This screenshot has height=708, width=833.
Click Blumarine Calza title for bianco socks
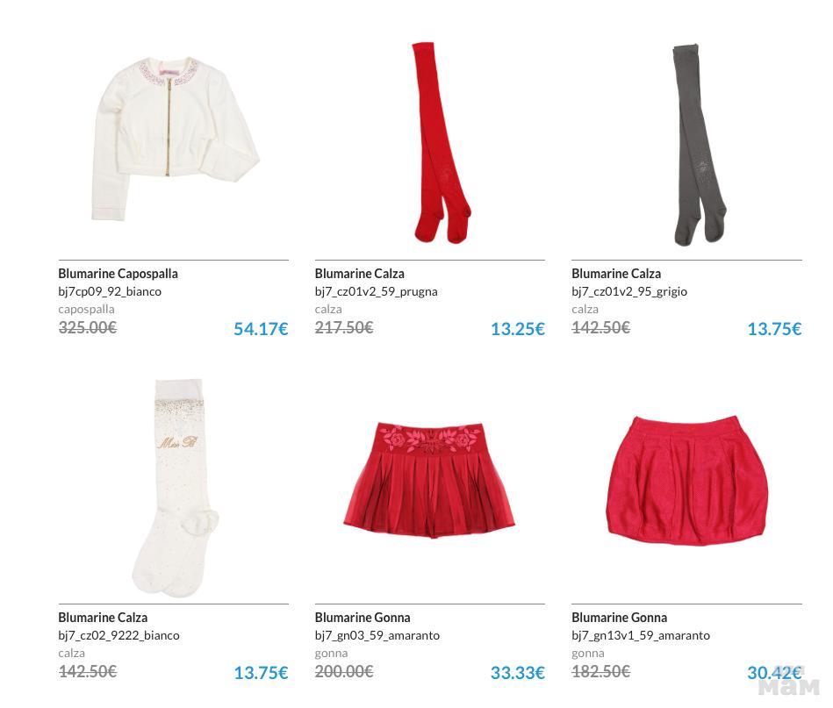[103, 618]
